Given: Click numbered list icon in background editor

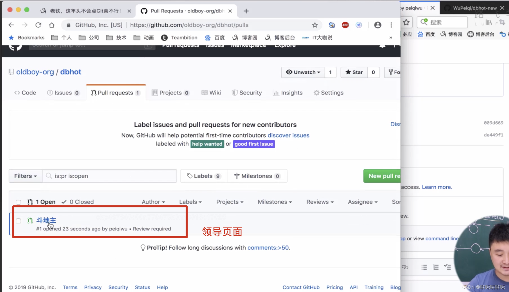Looking at the screenshot, I should [x=436, y=267].
